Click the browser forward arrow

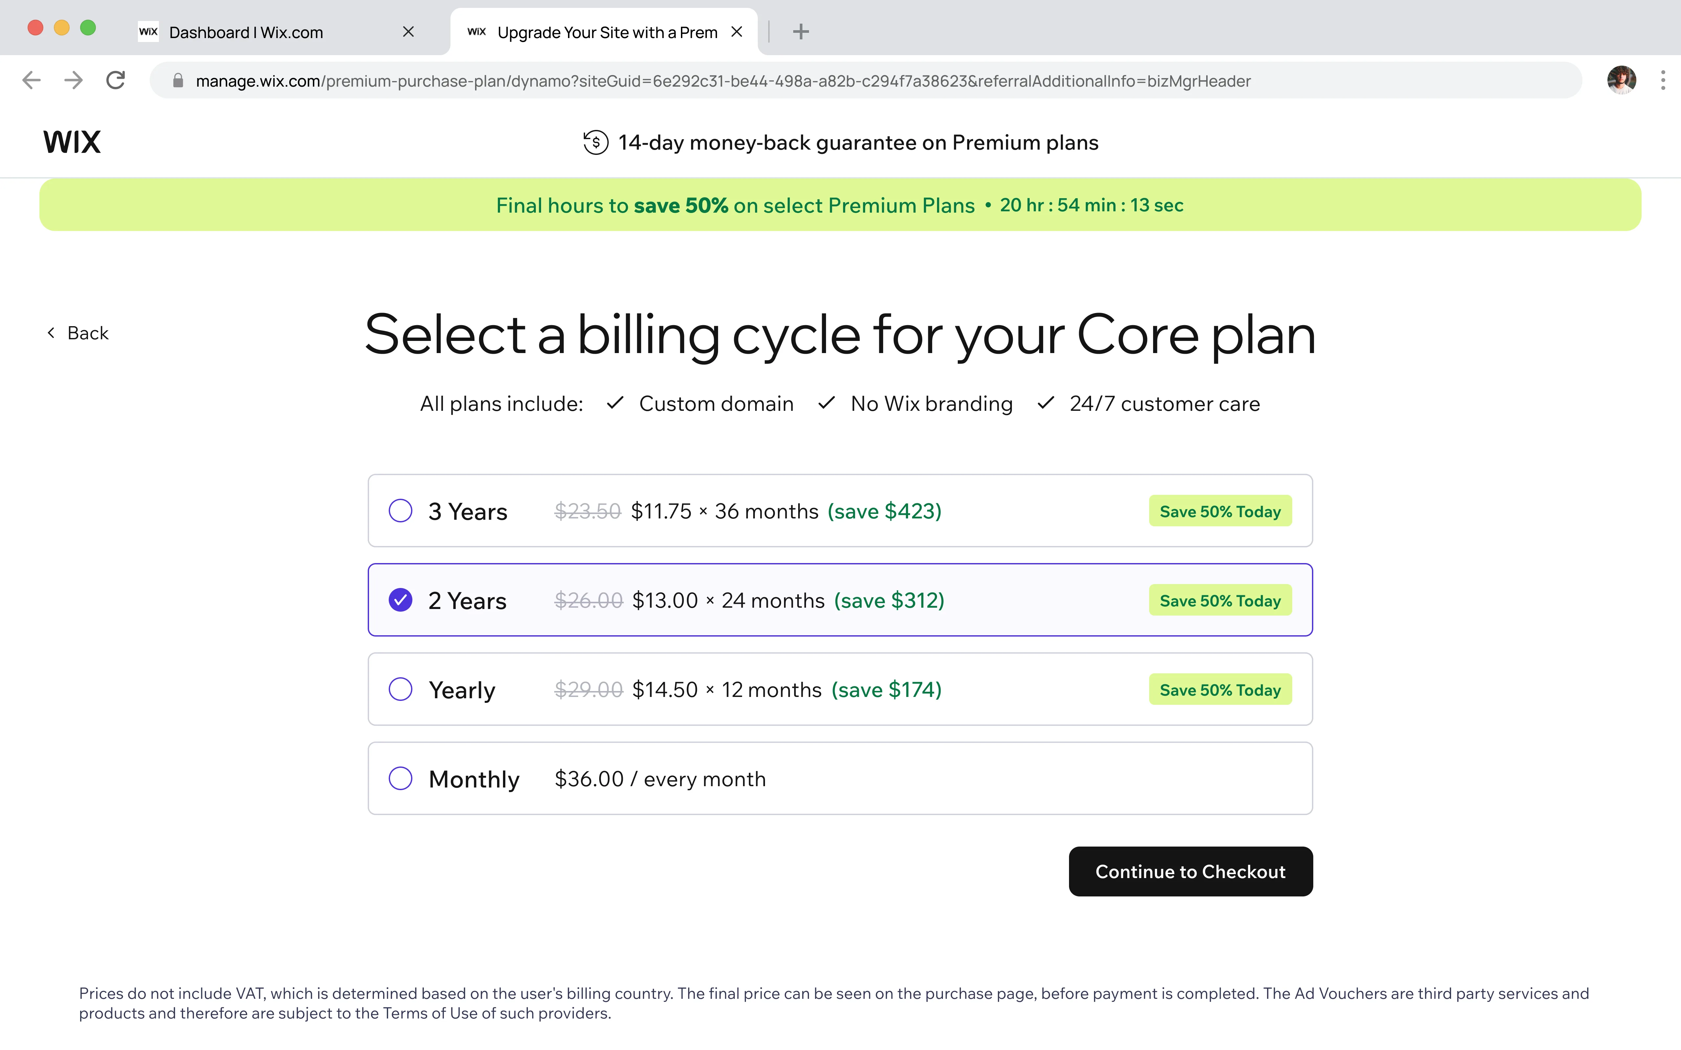pyautogui.click(x=74, y=81)
